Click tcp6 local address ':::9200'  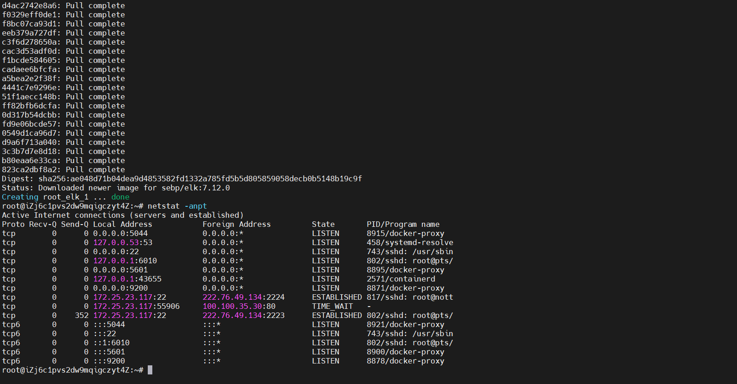109,361
